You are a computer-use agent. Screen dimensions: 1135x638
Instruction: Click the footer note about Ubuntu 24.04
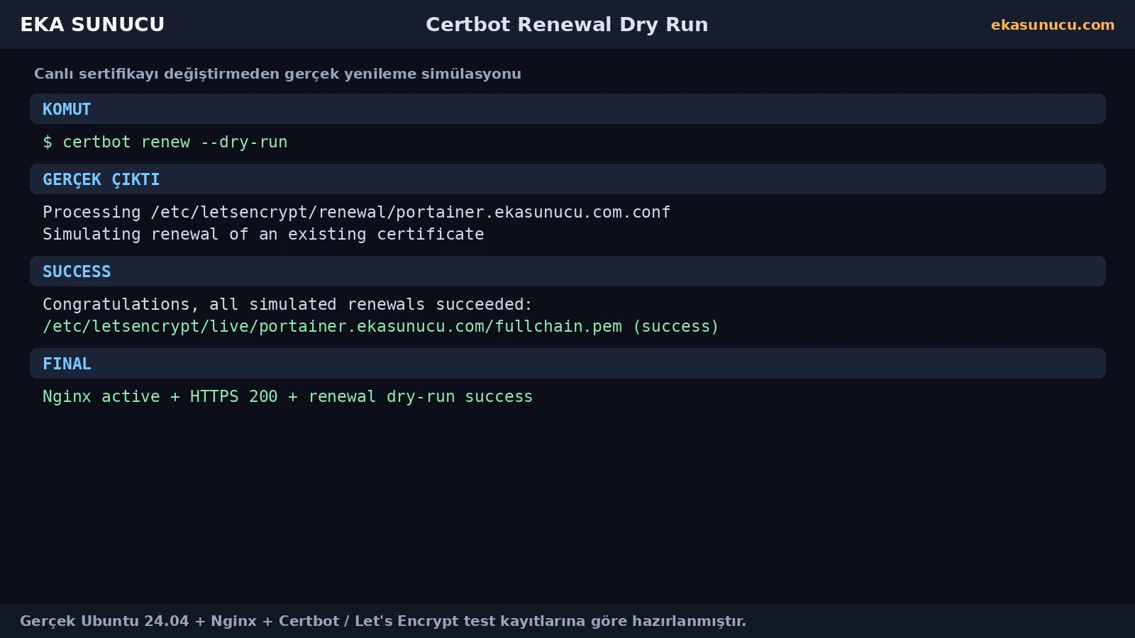[383, 621]
